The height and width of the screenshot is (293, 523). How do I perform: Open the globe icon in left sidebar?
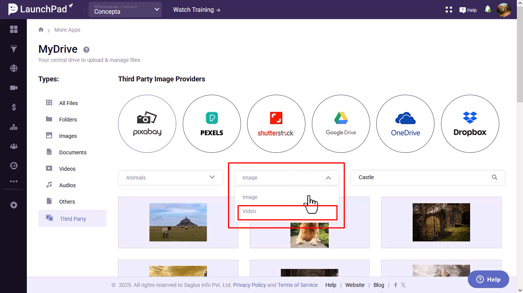click(x=14, y=68)
